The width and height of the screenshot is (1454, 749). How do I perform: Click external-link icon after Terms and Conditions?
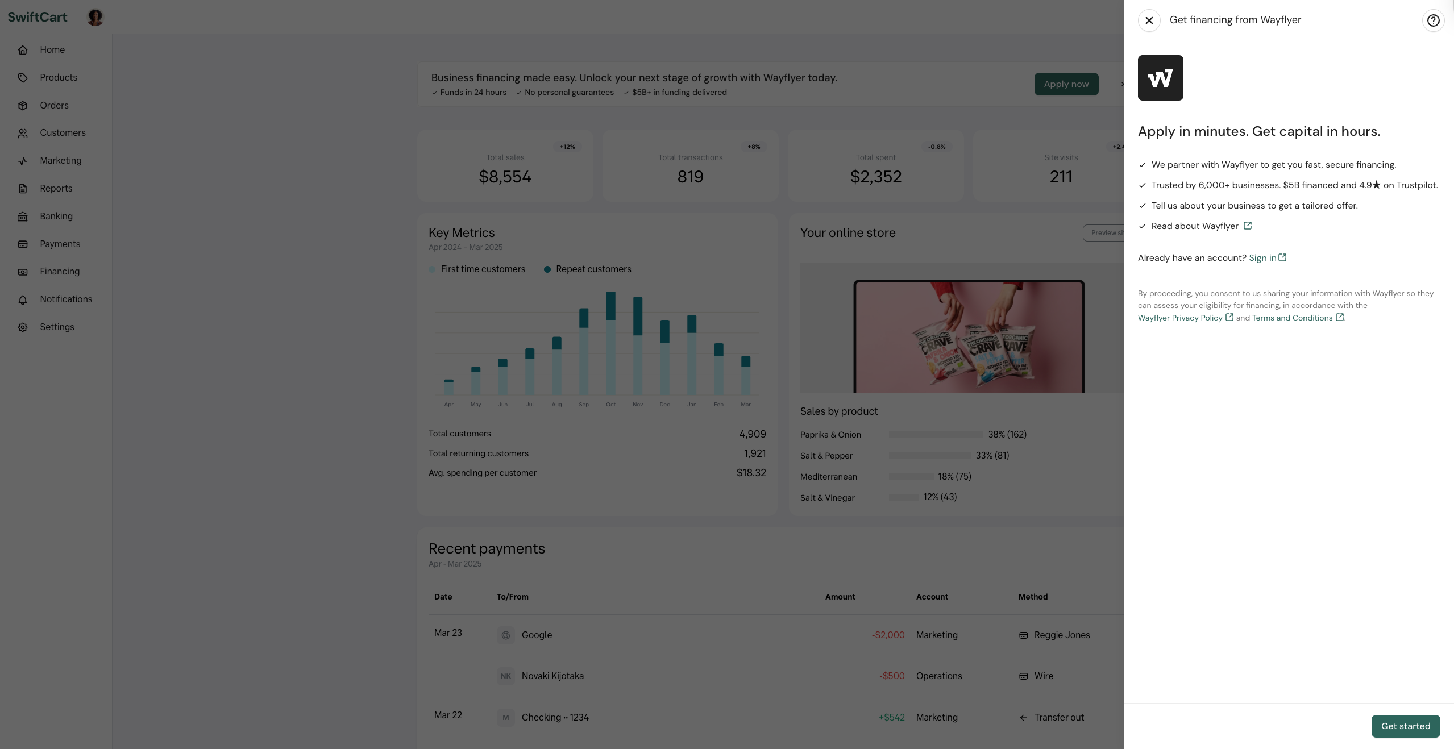point(1339,317)
